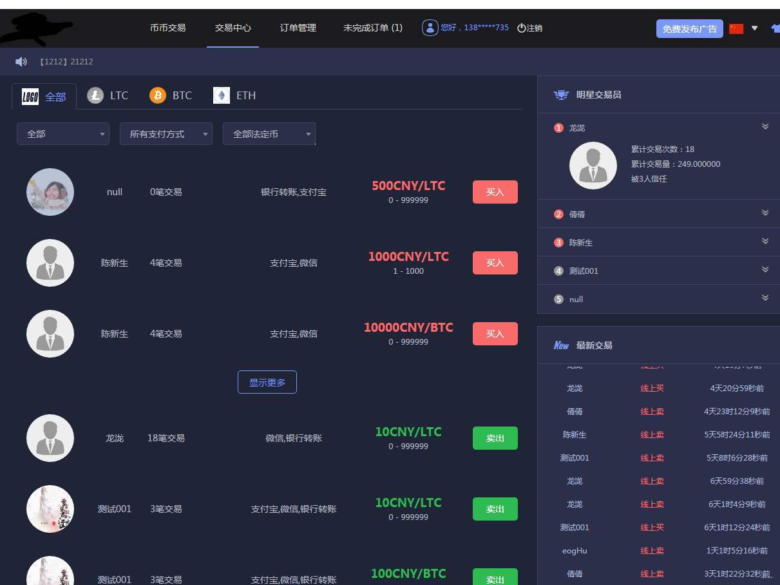The height and width of the screenshot is (585, 780).
Task: Click 买入 for 500CNY/LTC offer
Action: (x=495, y=192)
